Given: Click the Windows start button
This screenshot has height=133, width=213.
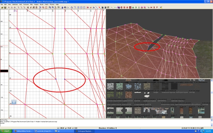Looking at the screenshot, I should (6, 131).
